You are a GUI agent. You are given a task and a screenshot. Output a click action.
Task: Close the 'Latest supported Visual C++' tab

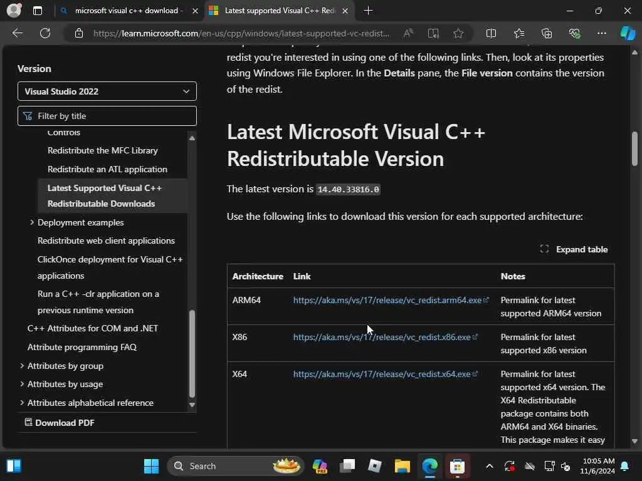pos(345,11)
